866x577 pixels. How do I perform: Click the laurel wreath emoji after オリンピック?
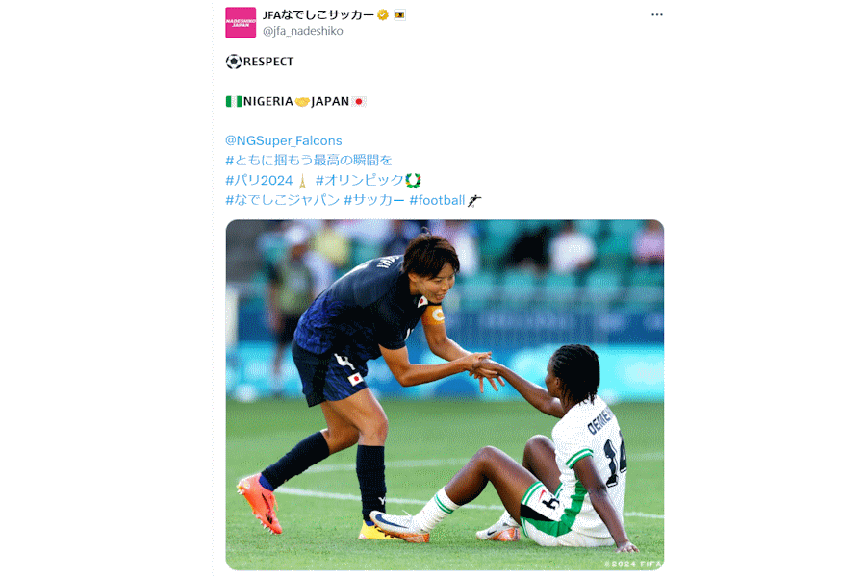(x=413, y=181)
